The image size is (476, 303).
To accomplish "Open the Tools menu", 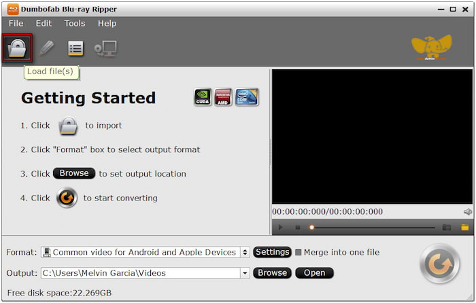I will tap(75, 23).
